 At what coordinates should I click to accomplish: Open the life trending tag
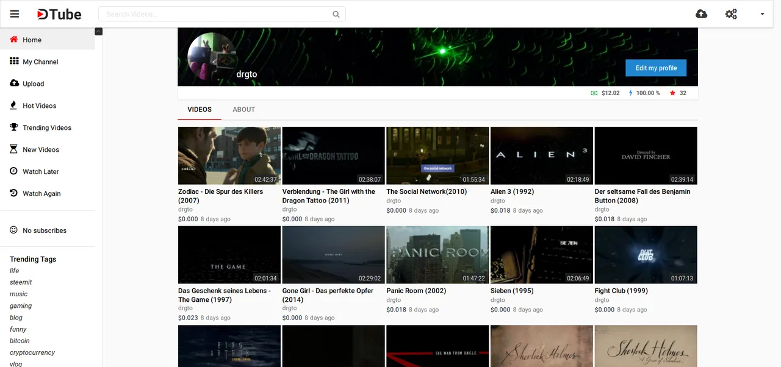(14, 271)
